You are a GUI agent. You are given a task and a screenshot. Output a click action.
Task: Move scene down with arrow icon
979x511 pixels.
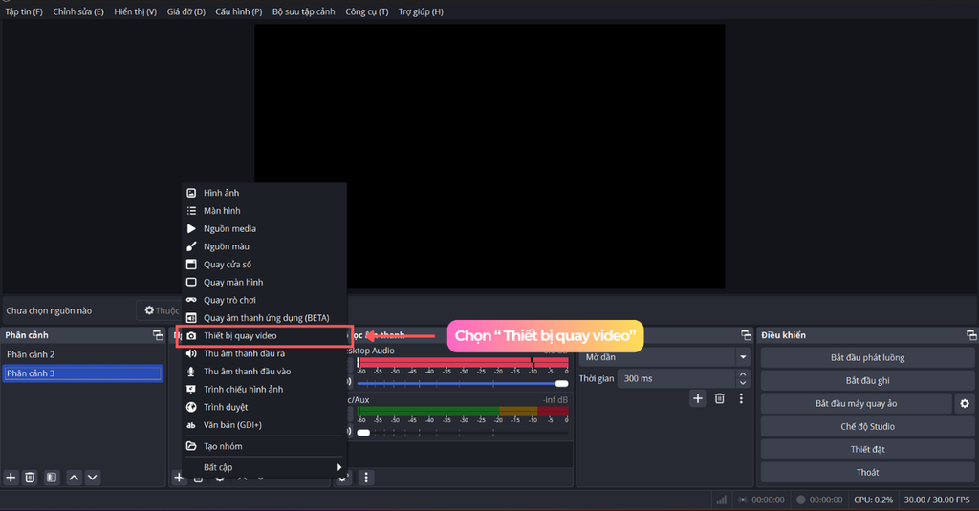tap(93, 478)
